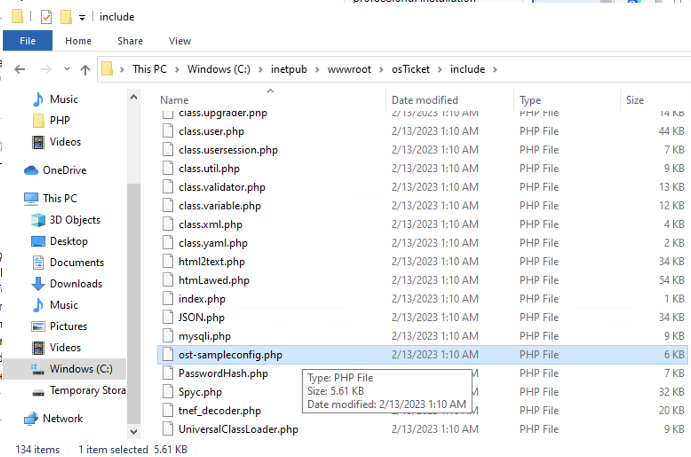Go back with the Back arrow
691x457 pixels.
(x=20, y=69)
